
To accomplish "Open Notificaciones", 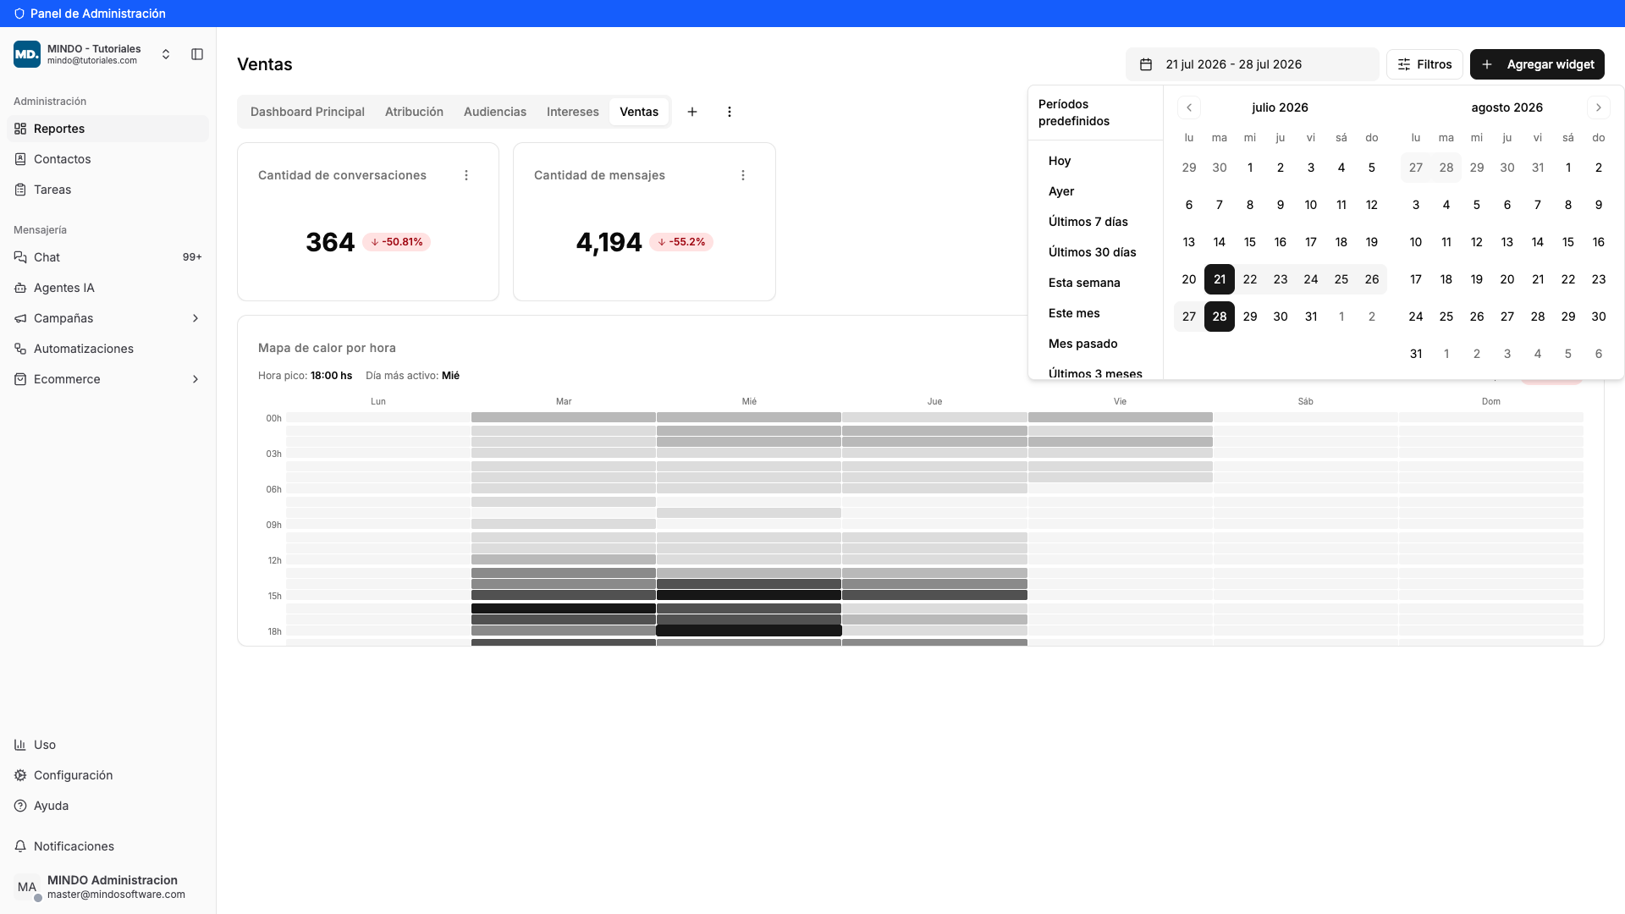I will coord(107,846).
